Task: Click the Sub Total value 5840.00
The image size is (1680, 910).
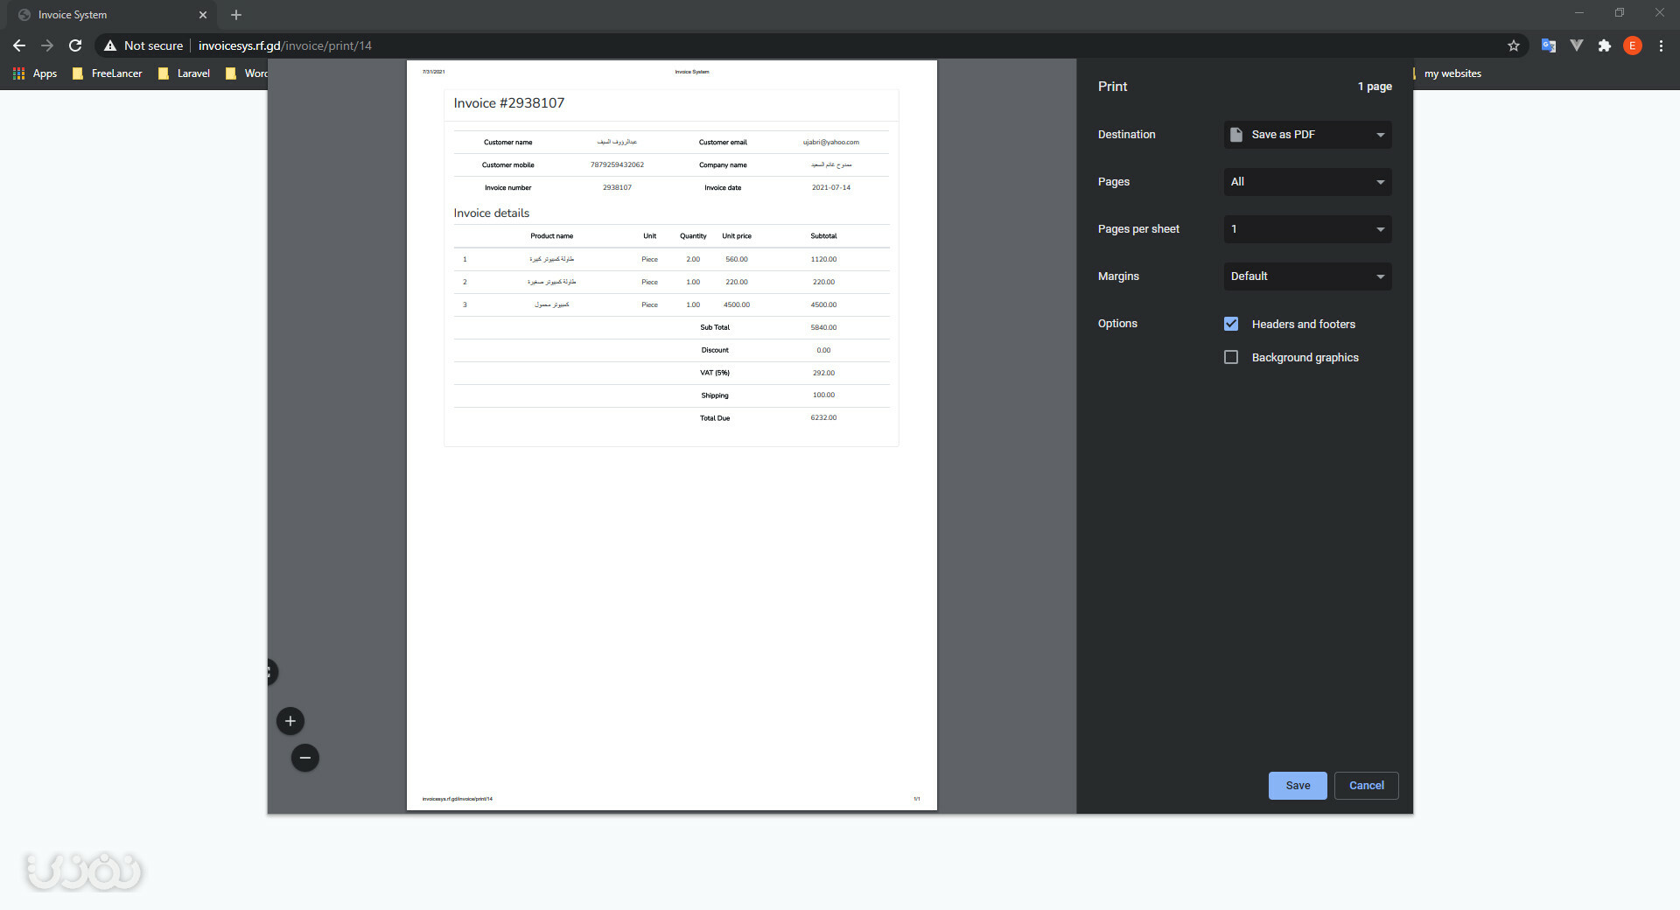Action: tap(823, 327)
